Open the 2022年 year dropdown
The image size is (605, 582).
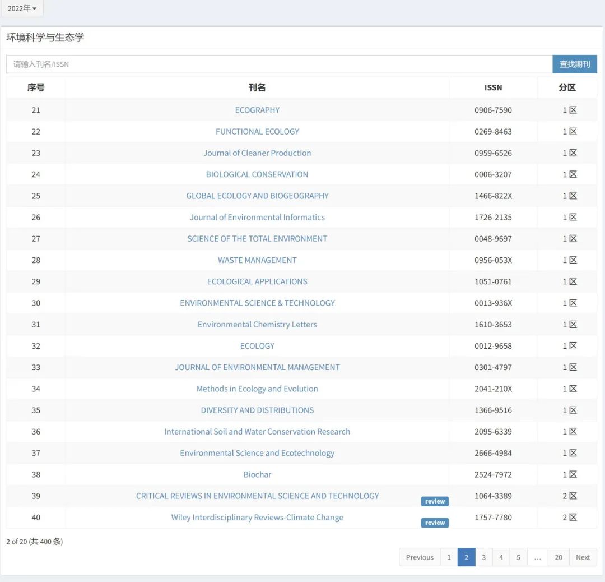(x=22, y=8)
